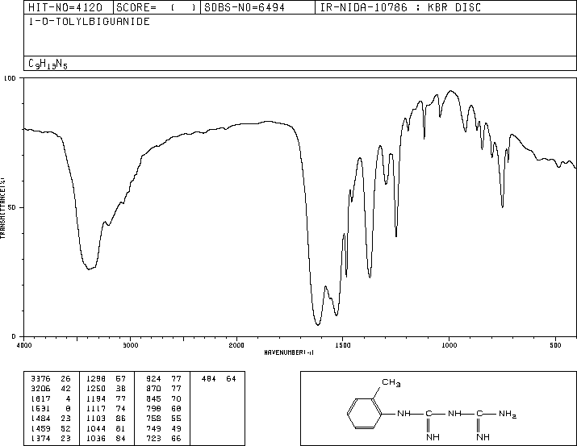
Task: Select peak table entry 484
Action: tap(219, 379)
